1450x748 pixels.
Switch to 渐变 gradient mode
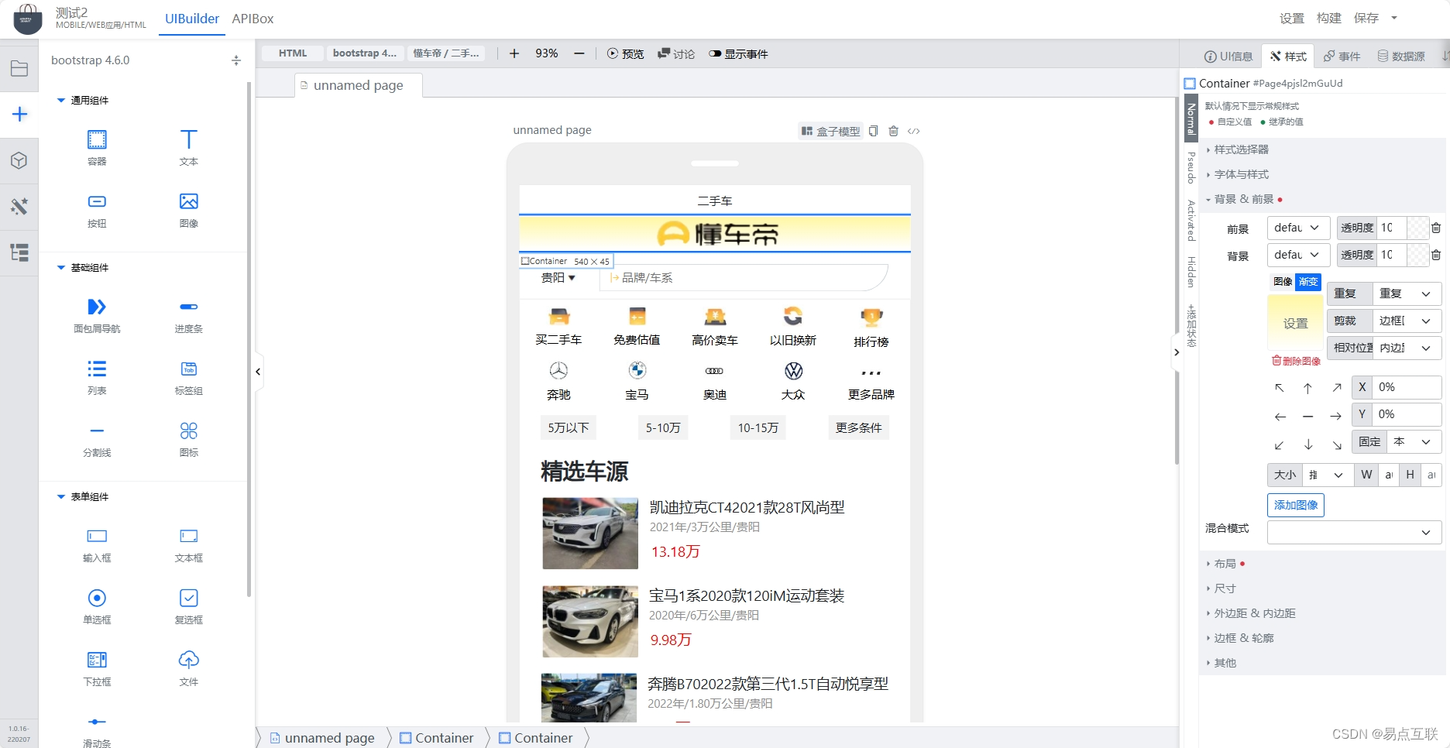[1308, 282]
